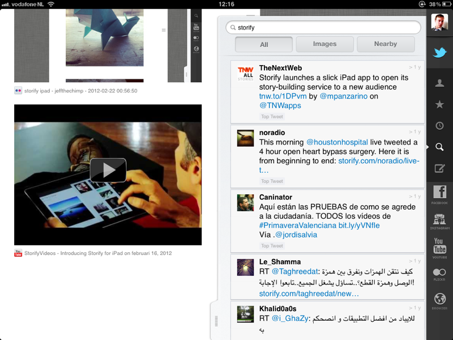Tap the Top Tweet label under noradio
Image resolution: width=453 pixels, height=340 pixels.
click(272, 181)
